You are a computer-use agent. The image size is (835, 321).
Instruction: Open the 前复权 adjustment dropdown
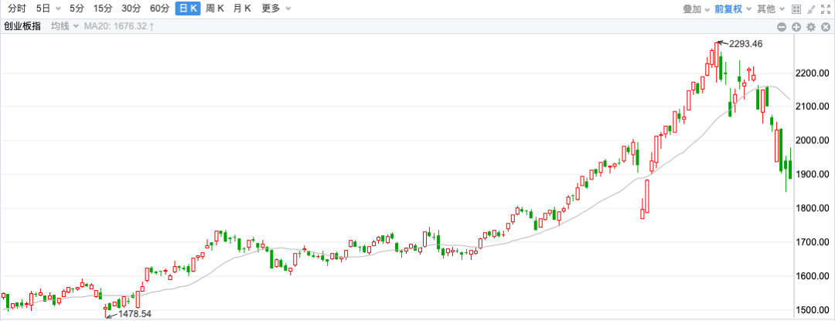733,9
